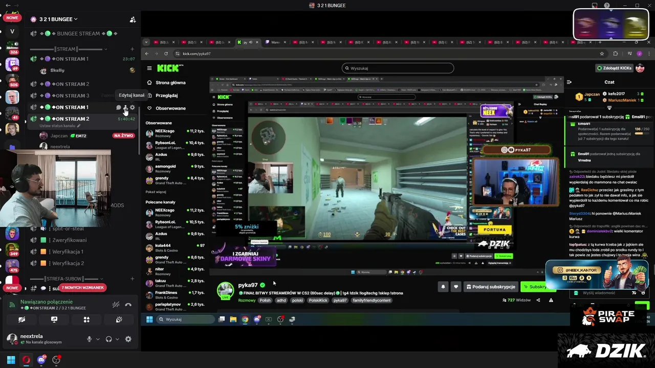Open Kick hamburger menu
Screen dimensions: 655x368
pyautogui.click(x=149, y=68)
